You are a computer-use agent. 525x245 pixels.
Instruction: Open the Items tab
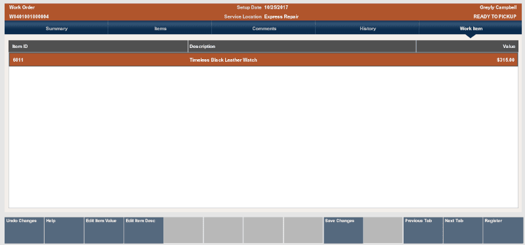(160, 28)
